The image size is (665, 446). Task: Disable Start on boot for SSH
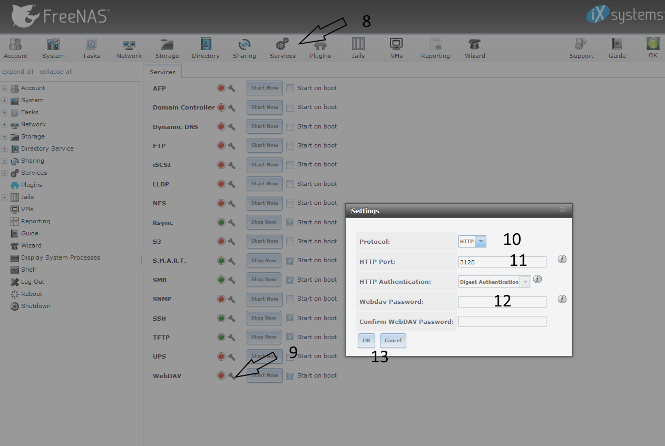290,319
